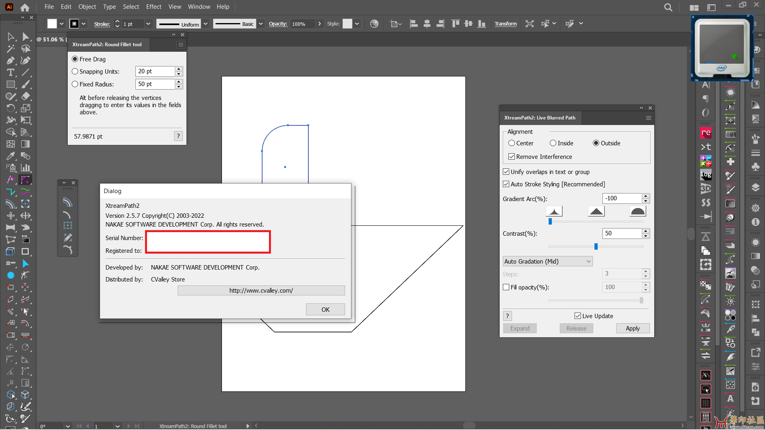Open the Basic brush definition dropdown
Image resolution: width=765 pixels, height=430 pixels.
[x=261, y=24]
